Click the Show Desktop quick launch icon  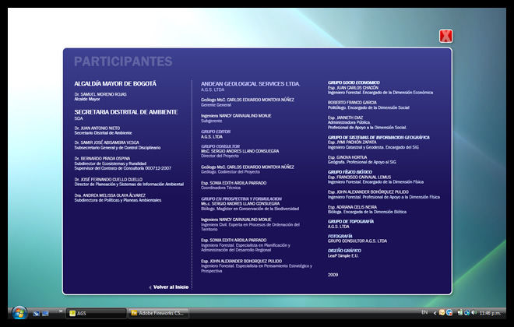click(x=36, y=314)
